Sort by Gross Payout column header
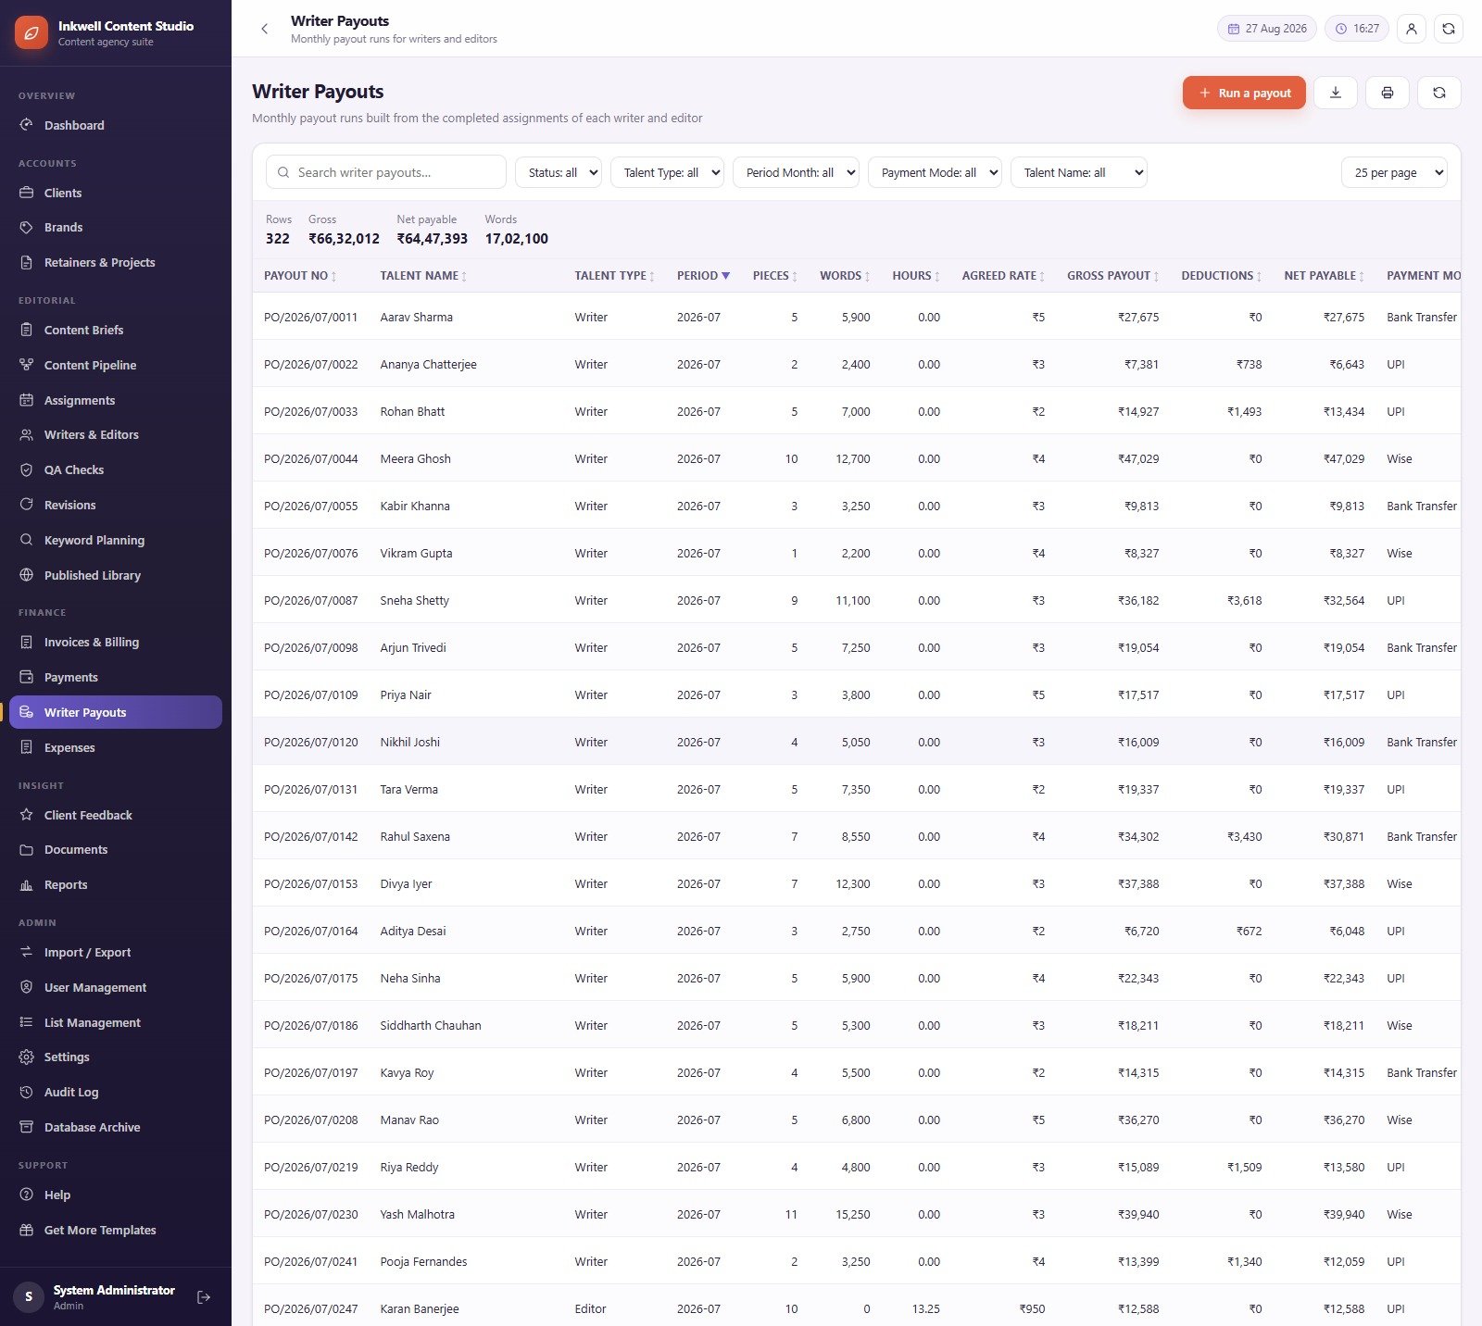This screenshot has width=1482, height=1326. coord(1112,276)
